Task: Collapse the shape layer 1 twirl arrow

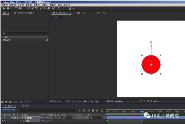Action: pos(12,118)
